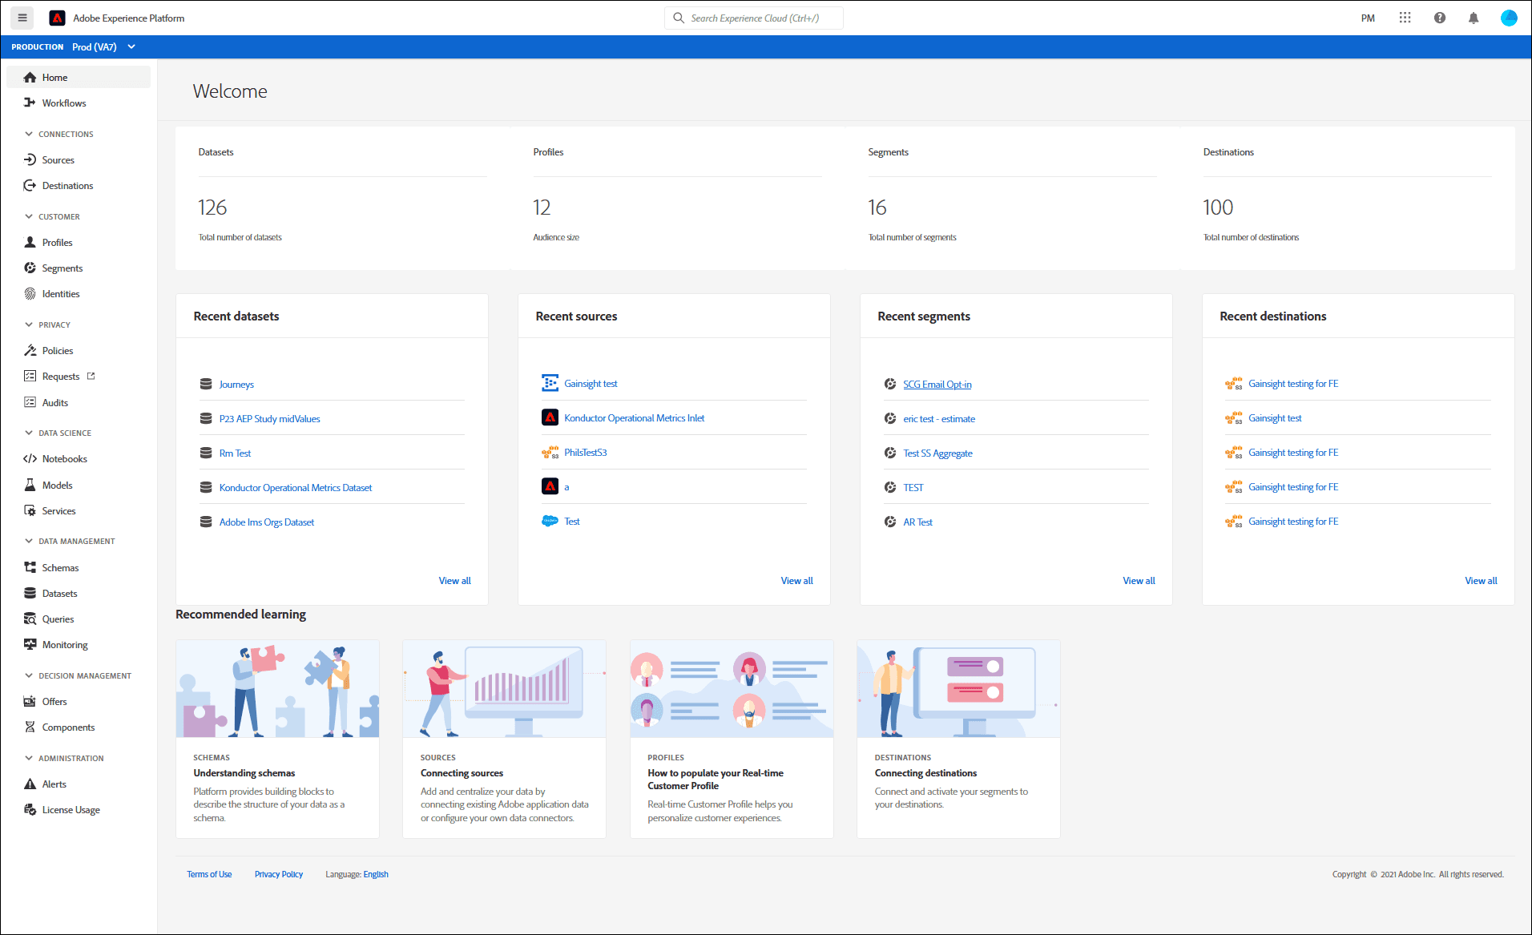
Task: Click View all under Recent datasets
Action: pyautogui.click(x=454, y=580)
